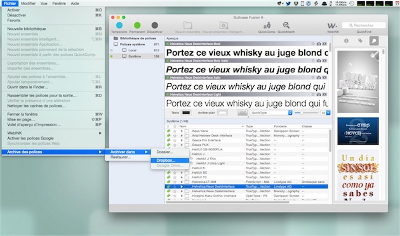The width and height of the screenshot is (400, 236).
Task: Toggle activation dot next to Local library
Action: tap(112, 51)
